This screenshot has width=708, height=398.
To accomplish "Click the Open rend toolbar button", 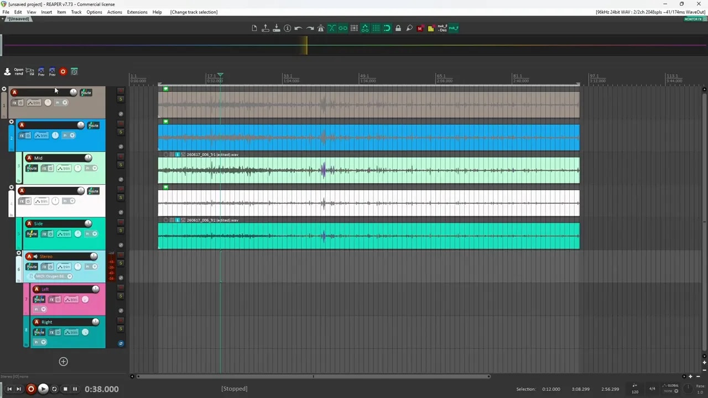I will (x=19, y=71).
